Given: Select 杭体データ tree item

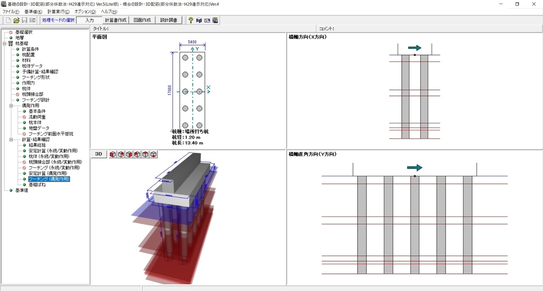Looking at the screenshot, I should tap(32, 66).
